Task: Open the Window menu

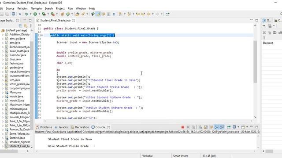Action: coord(81,8)
